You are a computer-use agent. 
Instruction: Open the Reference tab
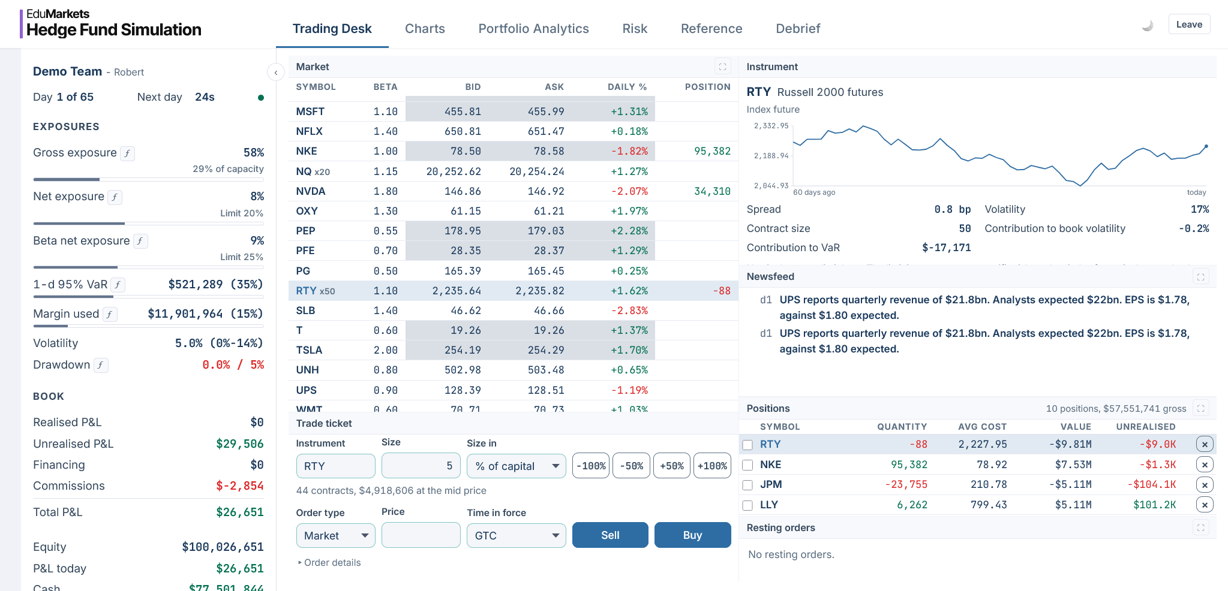pos(711,29)
